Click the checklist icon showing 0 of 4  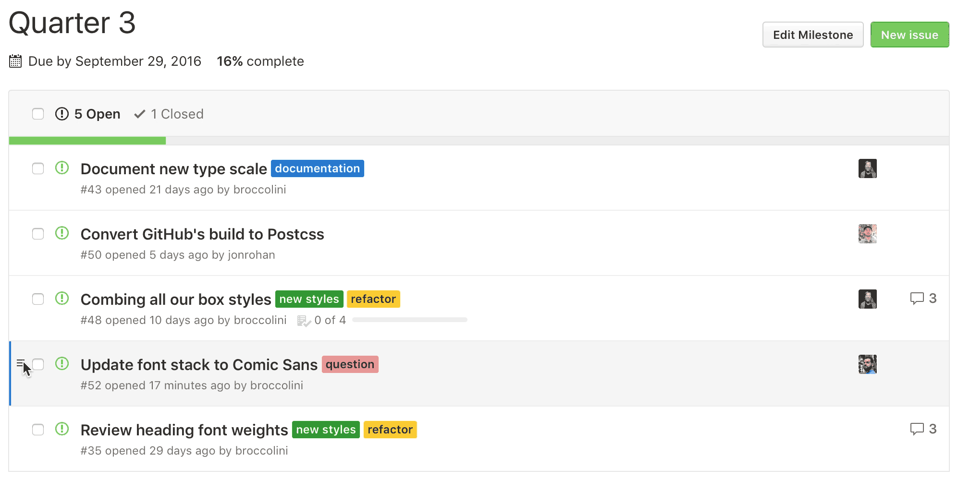304,320
